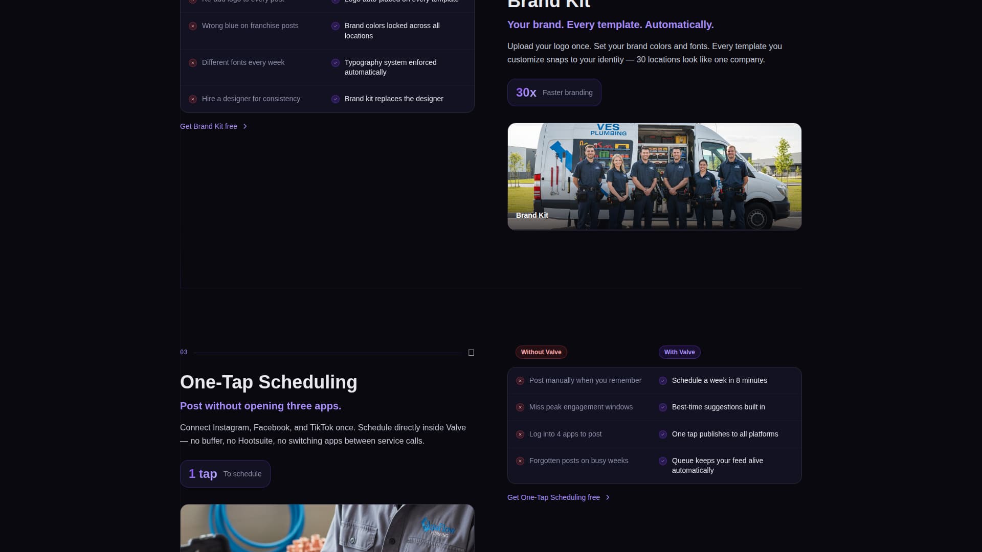
Task: Click the Upload your logo once paragraph
Action: [x=644, y=53]
